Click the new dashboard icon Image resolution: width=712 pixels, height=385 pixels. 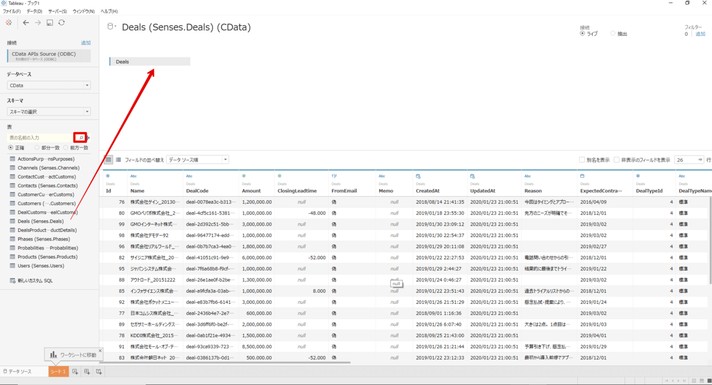87,371
